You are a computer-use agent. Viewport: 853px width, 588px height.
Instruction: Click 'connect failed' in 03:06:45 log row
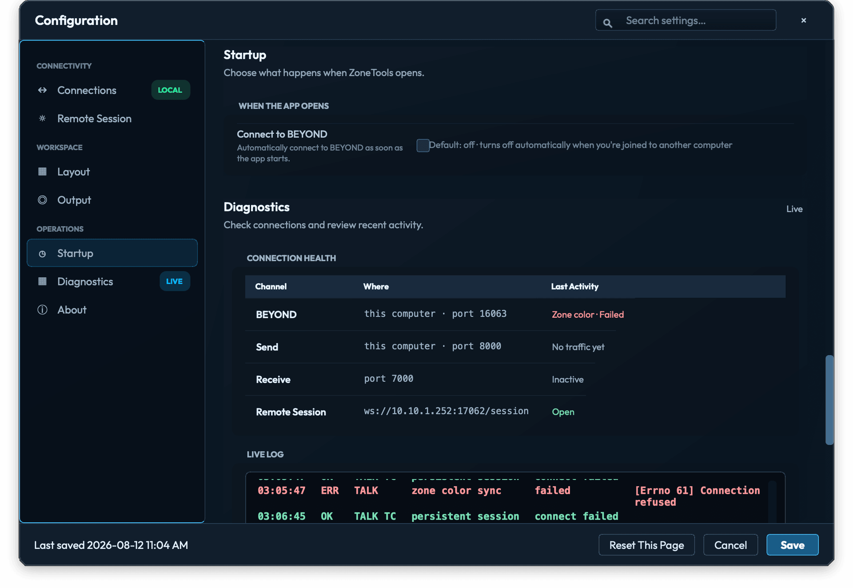point(576,516)
